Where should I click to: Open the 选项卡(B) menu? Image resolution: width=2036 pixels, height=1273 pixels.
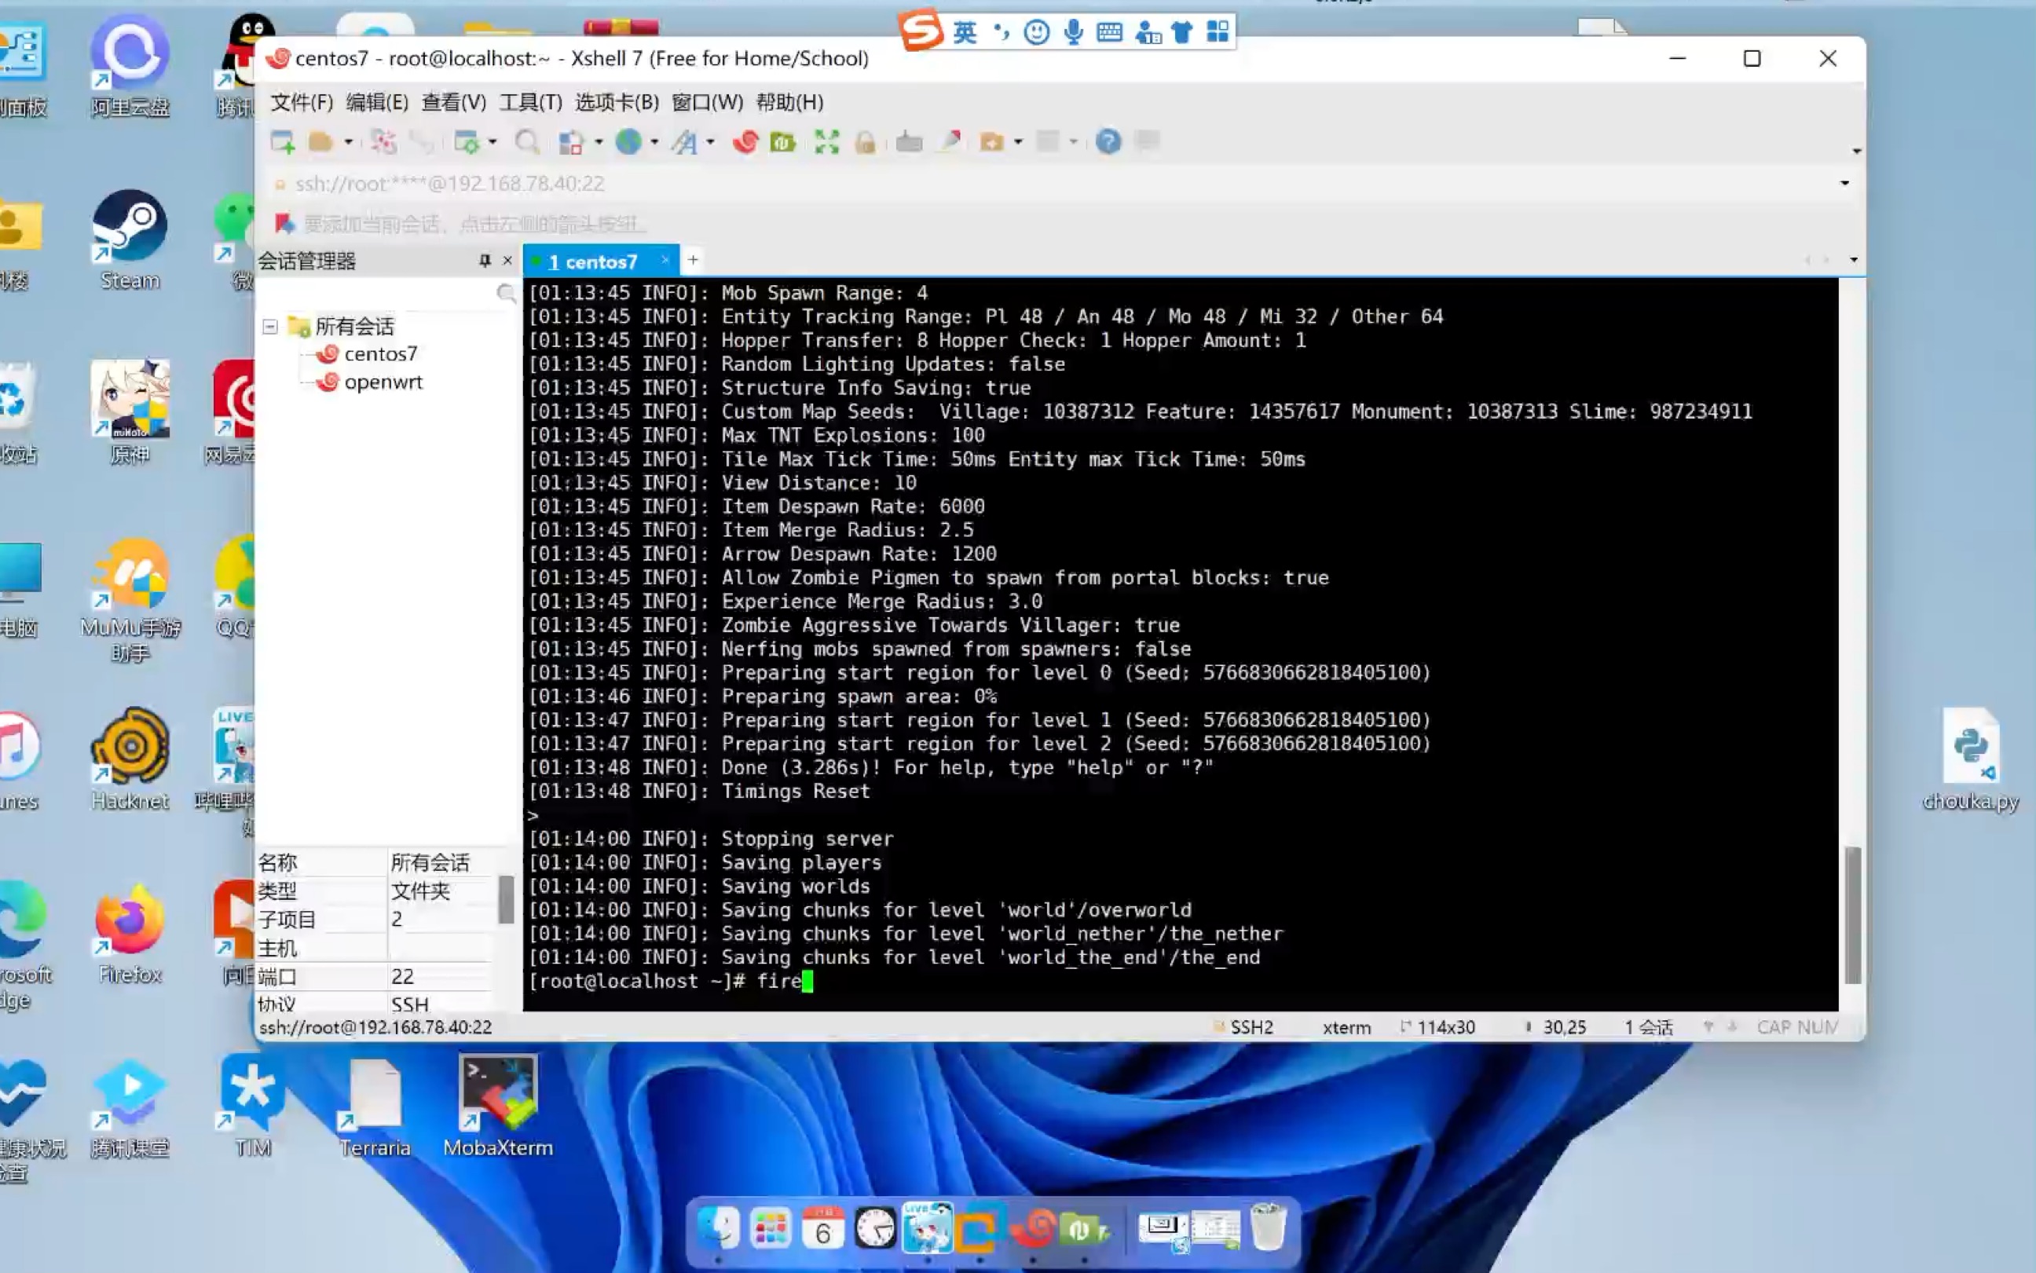coord(617,102)
